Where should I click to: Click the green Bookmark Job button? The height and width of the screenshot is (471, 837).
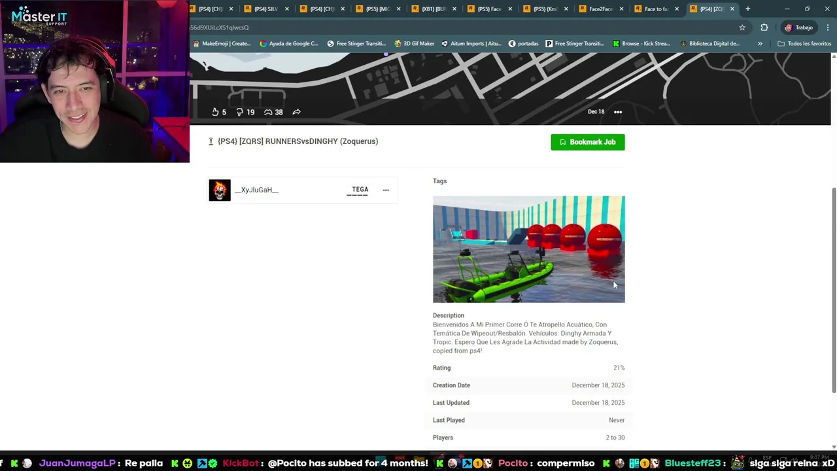[x=588, y=142]
